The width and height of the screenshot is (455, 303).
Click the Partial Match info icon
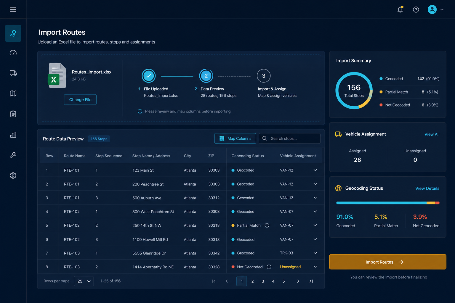(x=267, y=225)
